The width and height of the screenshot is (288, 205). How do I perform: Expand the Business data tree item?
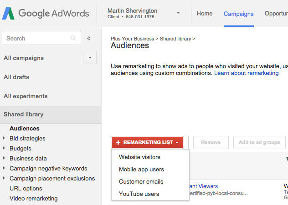(x=4, y=158)
